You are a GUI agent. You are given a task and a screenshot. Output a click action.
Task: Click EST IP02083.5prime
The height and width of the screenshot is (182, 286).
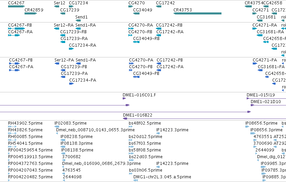coord(57,127)
